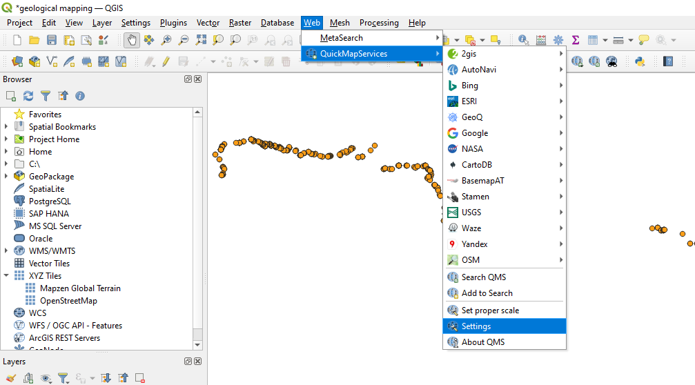The width and height of the screenshot is (695, 385).
Task: Expand the Spatial Bookmarks tree item
Action: [x=6, y=127]
